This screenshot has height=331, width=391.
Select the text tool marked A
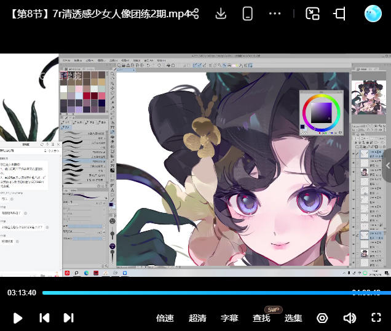[113, 190]
